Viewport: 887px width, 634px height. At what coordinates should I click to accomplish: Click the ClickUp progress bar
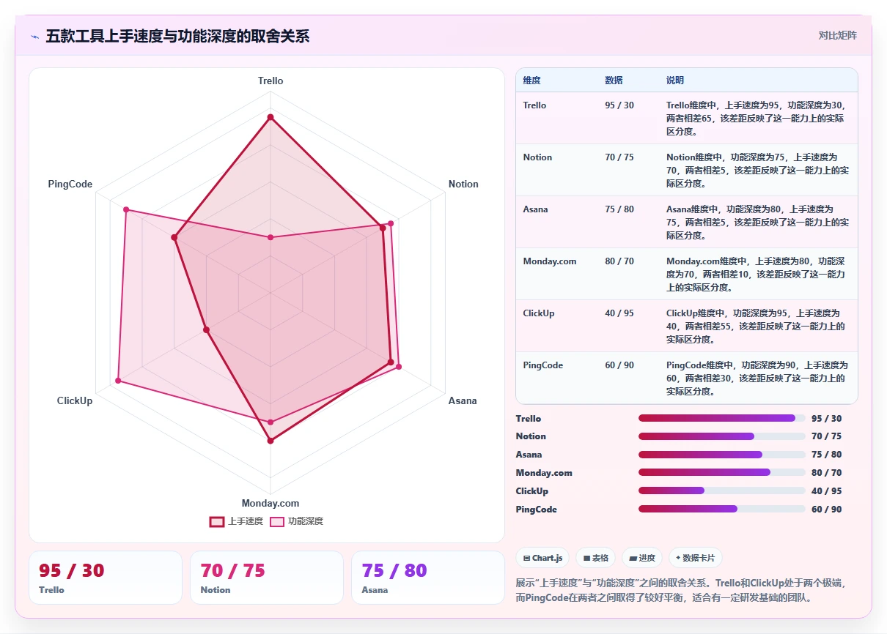722,491
